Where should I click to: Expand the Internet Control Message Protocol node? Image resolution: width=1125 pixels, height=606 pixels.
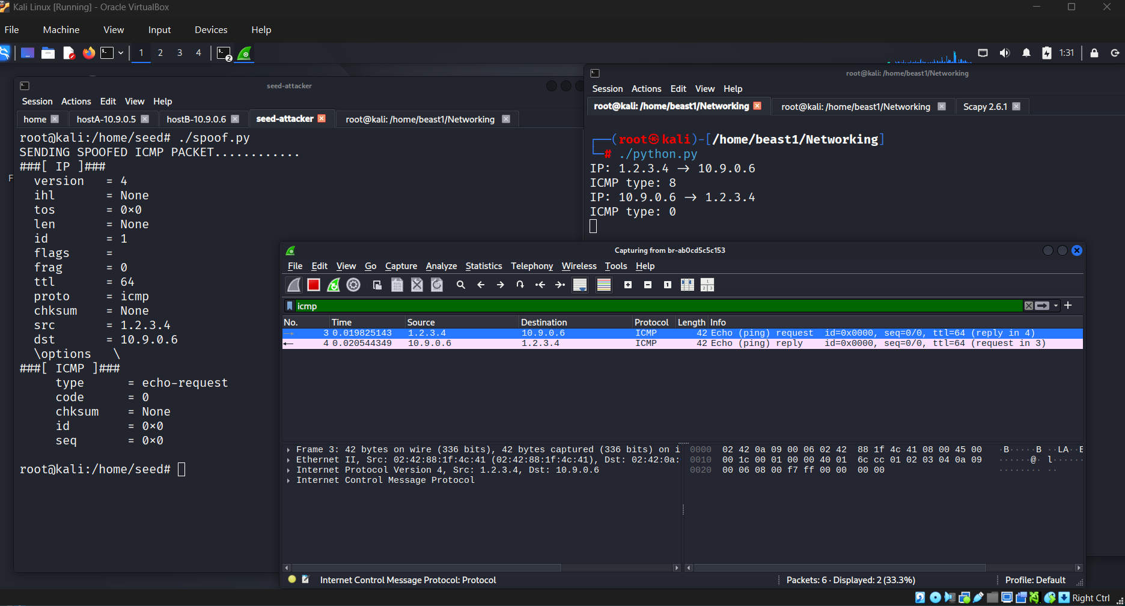[x=288, y=480]
